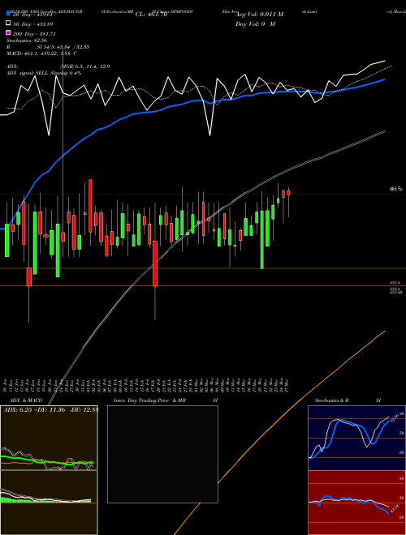Open the blue Stochastics sub-chart panel

356,438
